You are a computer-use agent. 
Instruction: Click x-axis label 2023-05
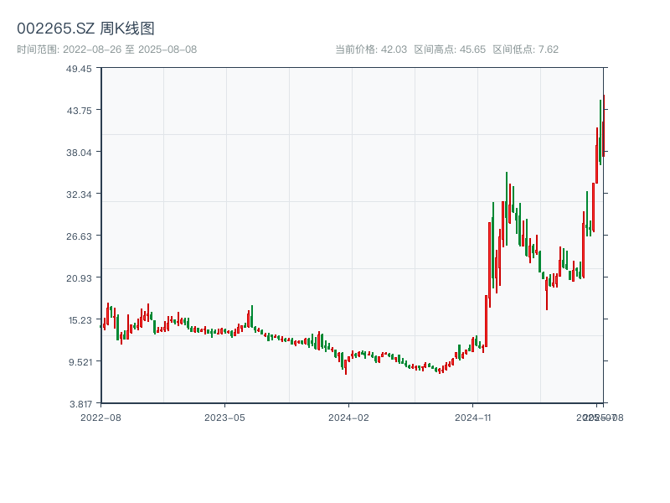pos(224,417)
